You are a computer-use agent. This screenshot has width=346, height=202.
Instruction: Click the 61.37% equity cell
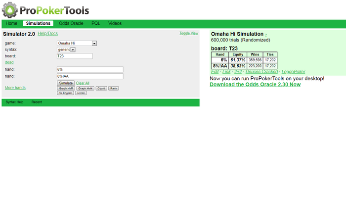pyautogui.click(x=238, y=60)
